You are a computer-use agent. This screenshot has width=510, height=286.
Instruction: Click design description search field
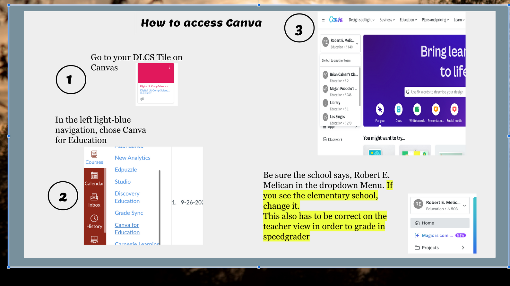click(x=435, y=92)
